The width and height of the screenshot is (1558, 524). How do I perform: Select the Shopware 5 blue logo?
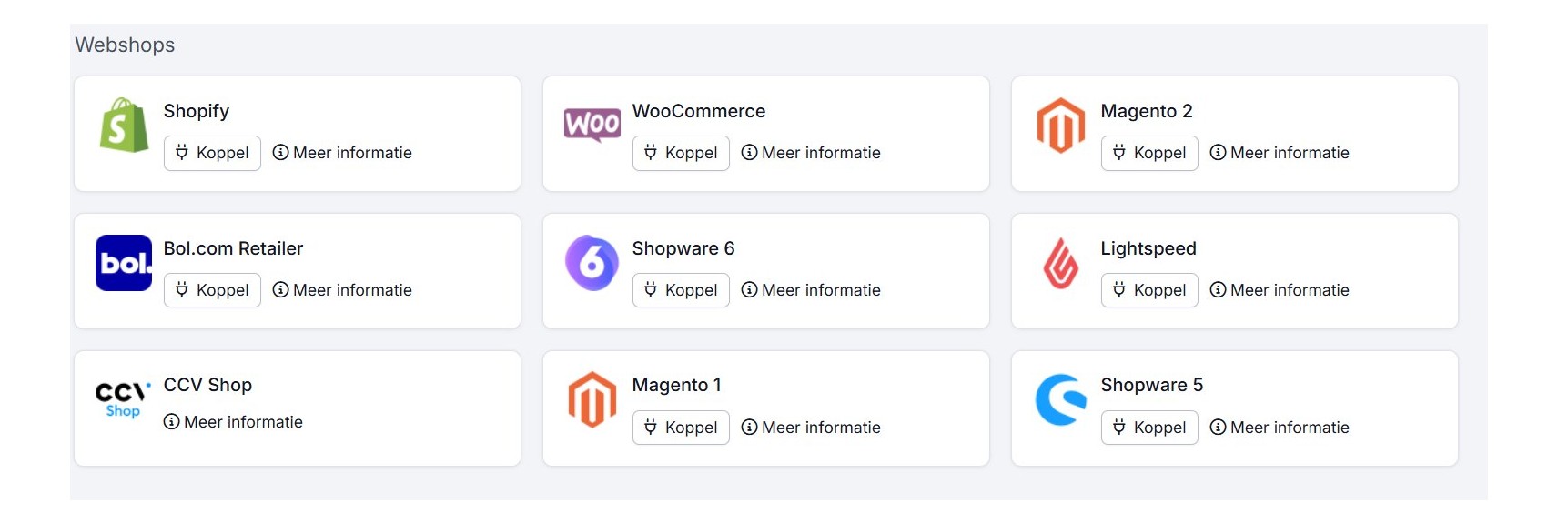(x=1058, y=400)
